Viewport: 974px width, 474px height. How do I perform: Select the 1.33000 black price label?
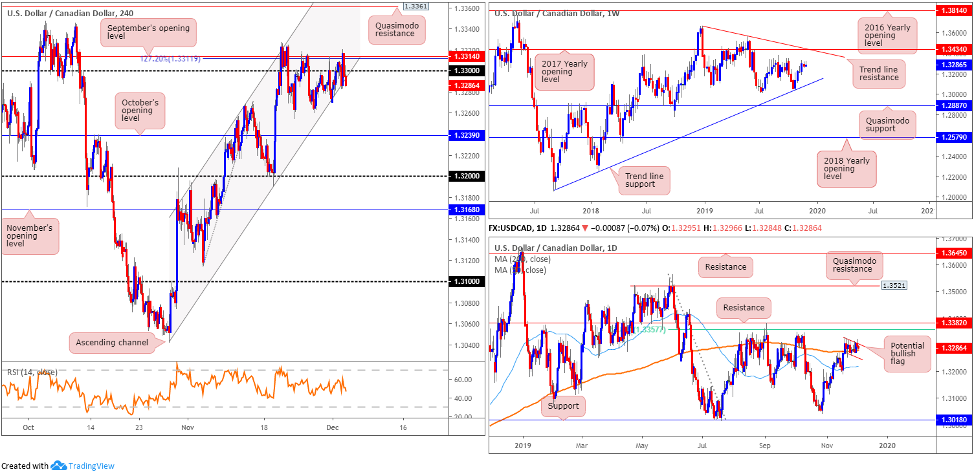click(465, 70)
